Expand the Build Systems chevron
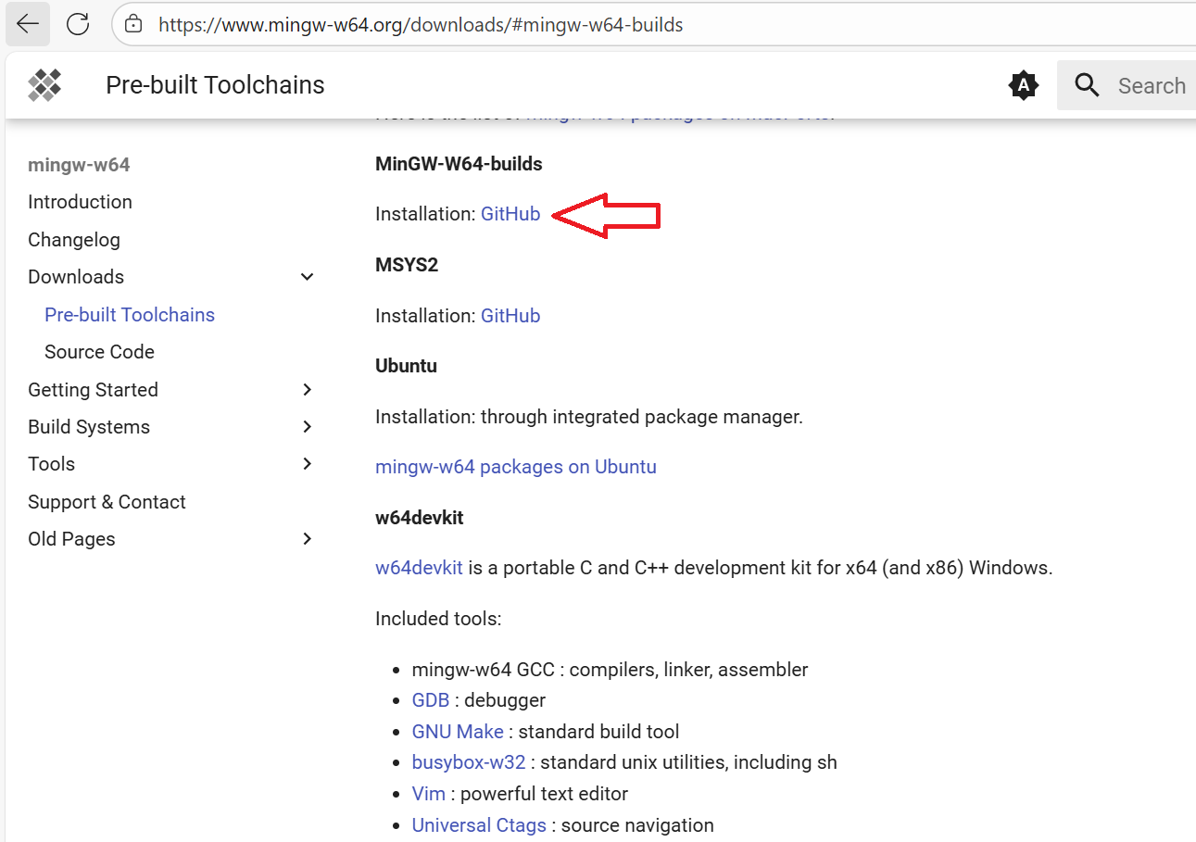 coord(308,427)
